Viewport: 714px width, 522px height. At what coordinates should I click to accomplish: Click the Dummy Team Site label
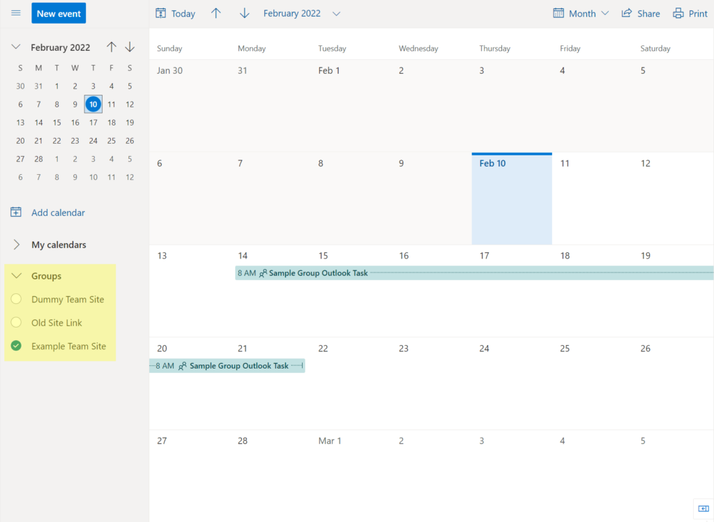pos(68,300)
